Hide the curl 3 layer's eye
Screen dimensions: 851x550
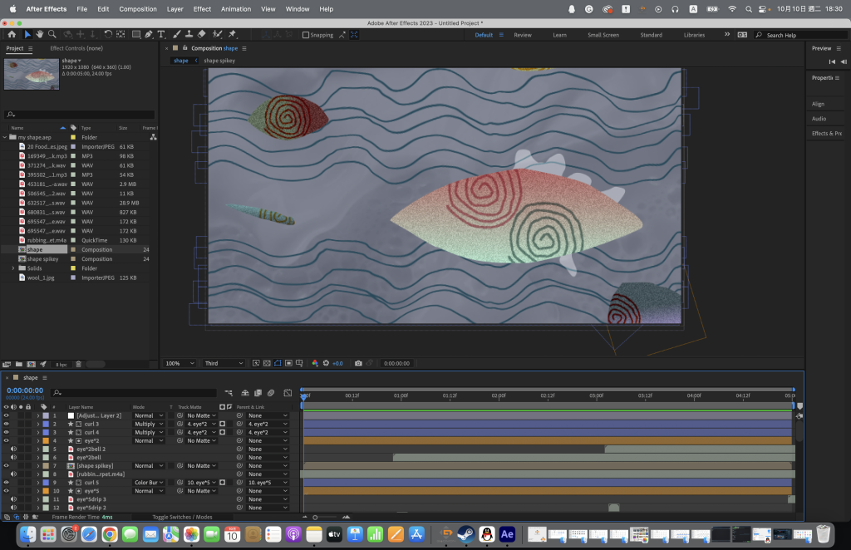pyautogui.click(x=6, y=424)
